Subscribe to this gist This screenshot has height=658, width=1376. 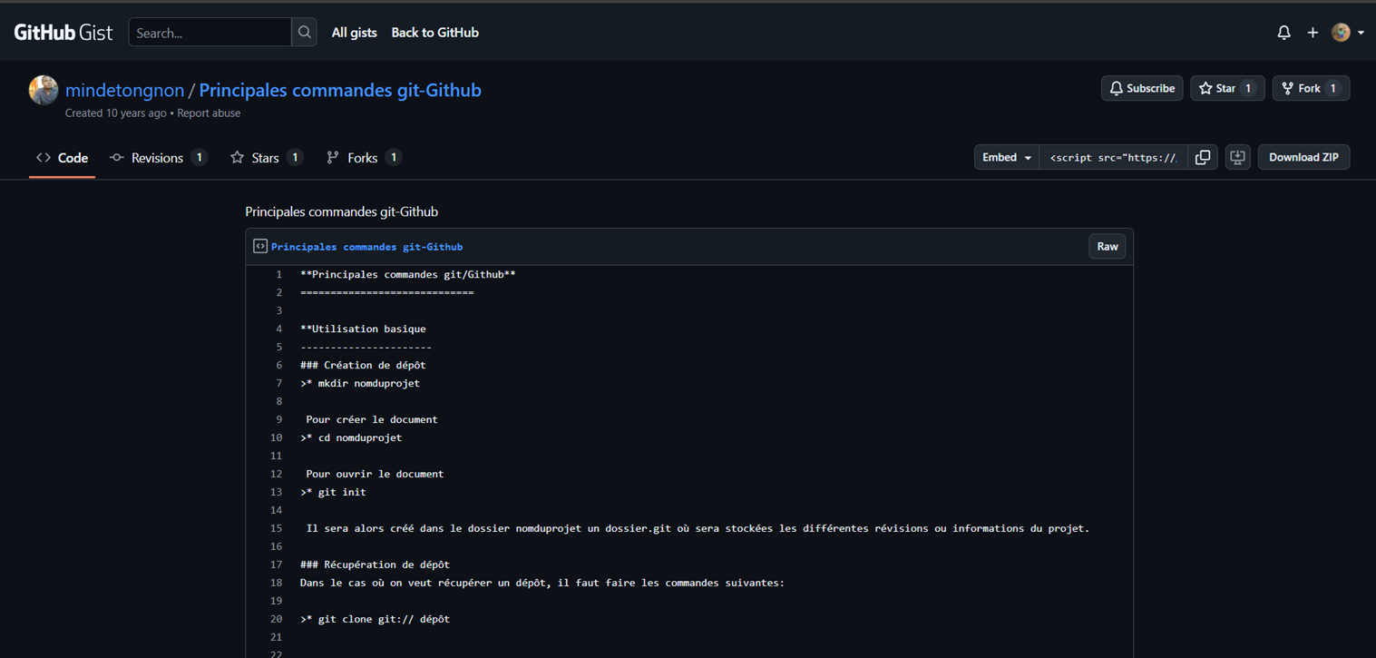[1142, 88]
